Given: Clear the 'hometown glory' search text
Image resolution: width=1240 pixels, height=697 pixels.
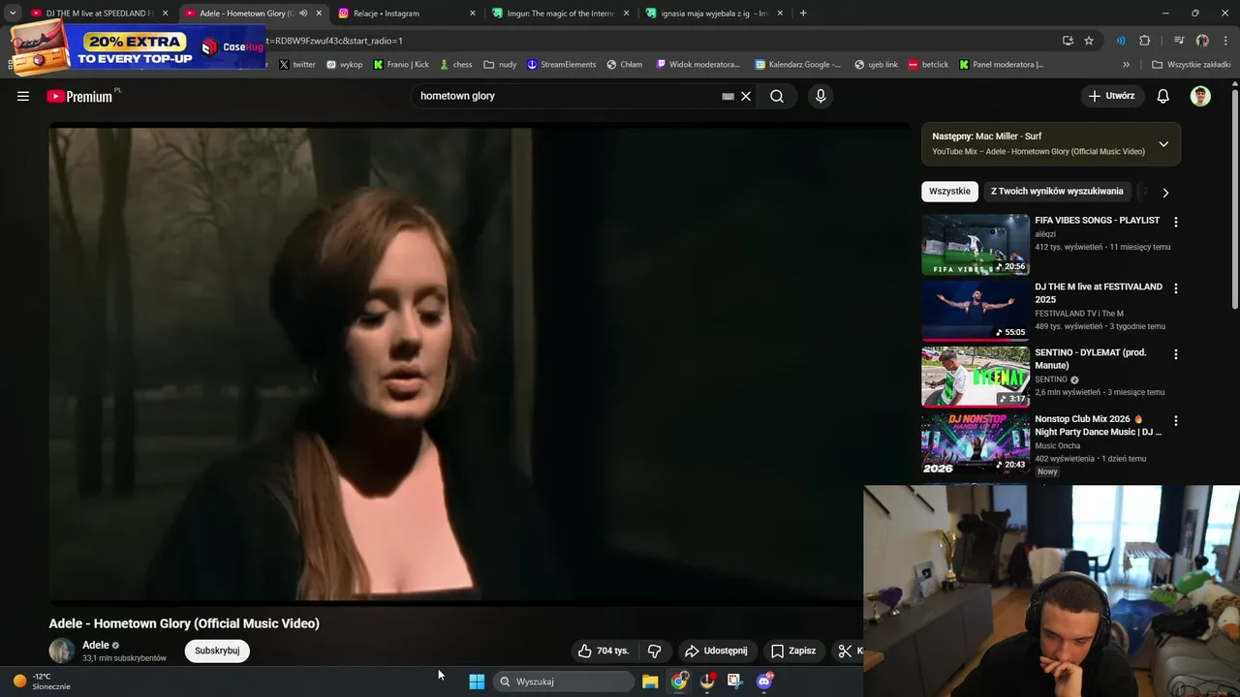Looking at the screenshot, I should coord(746,96).
